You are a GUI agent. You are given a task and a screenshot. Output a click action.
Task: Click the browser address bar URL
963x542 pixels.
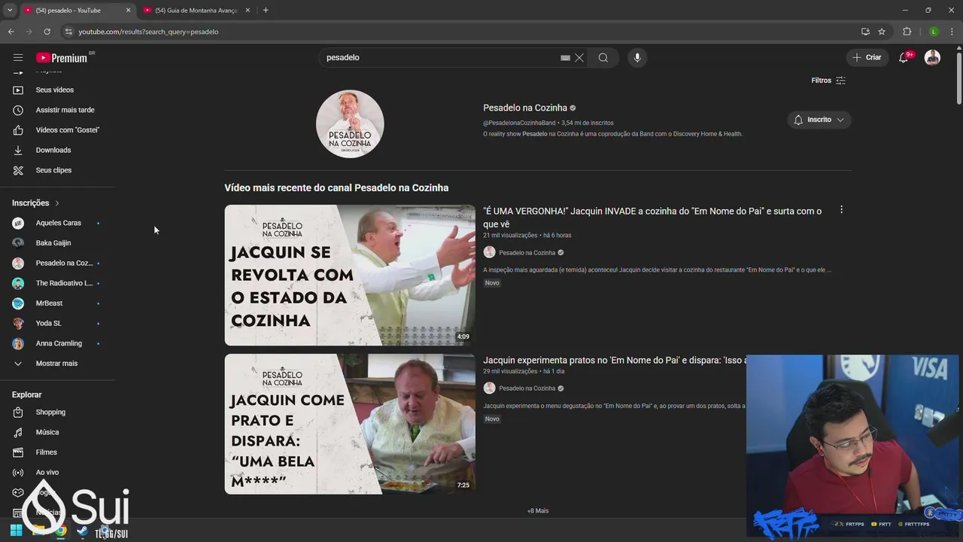click(x=148, y=32)
